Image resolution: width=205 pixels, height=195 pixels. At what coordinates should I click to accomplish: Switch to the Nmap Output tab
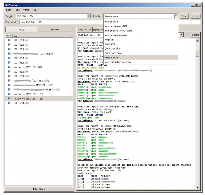click(84, 30)
